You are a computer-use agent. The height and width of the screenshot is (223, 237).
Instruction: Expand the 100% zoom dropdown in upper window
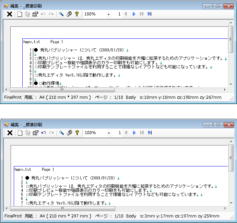click(x=108, y=14)
